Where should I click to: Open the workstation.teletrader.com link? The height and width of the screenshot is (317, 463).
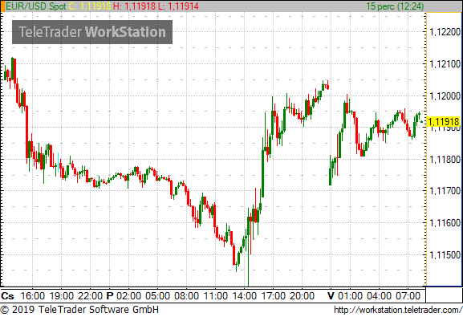pyautogui.click(x=398, y=310)
